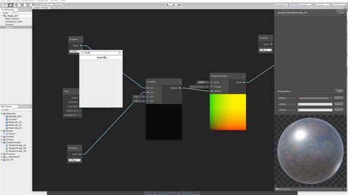Screen dimensions: 348x195
Task: Select Materials_03 in the Project panel
Action: click(x=15, y=128)
